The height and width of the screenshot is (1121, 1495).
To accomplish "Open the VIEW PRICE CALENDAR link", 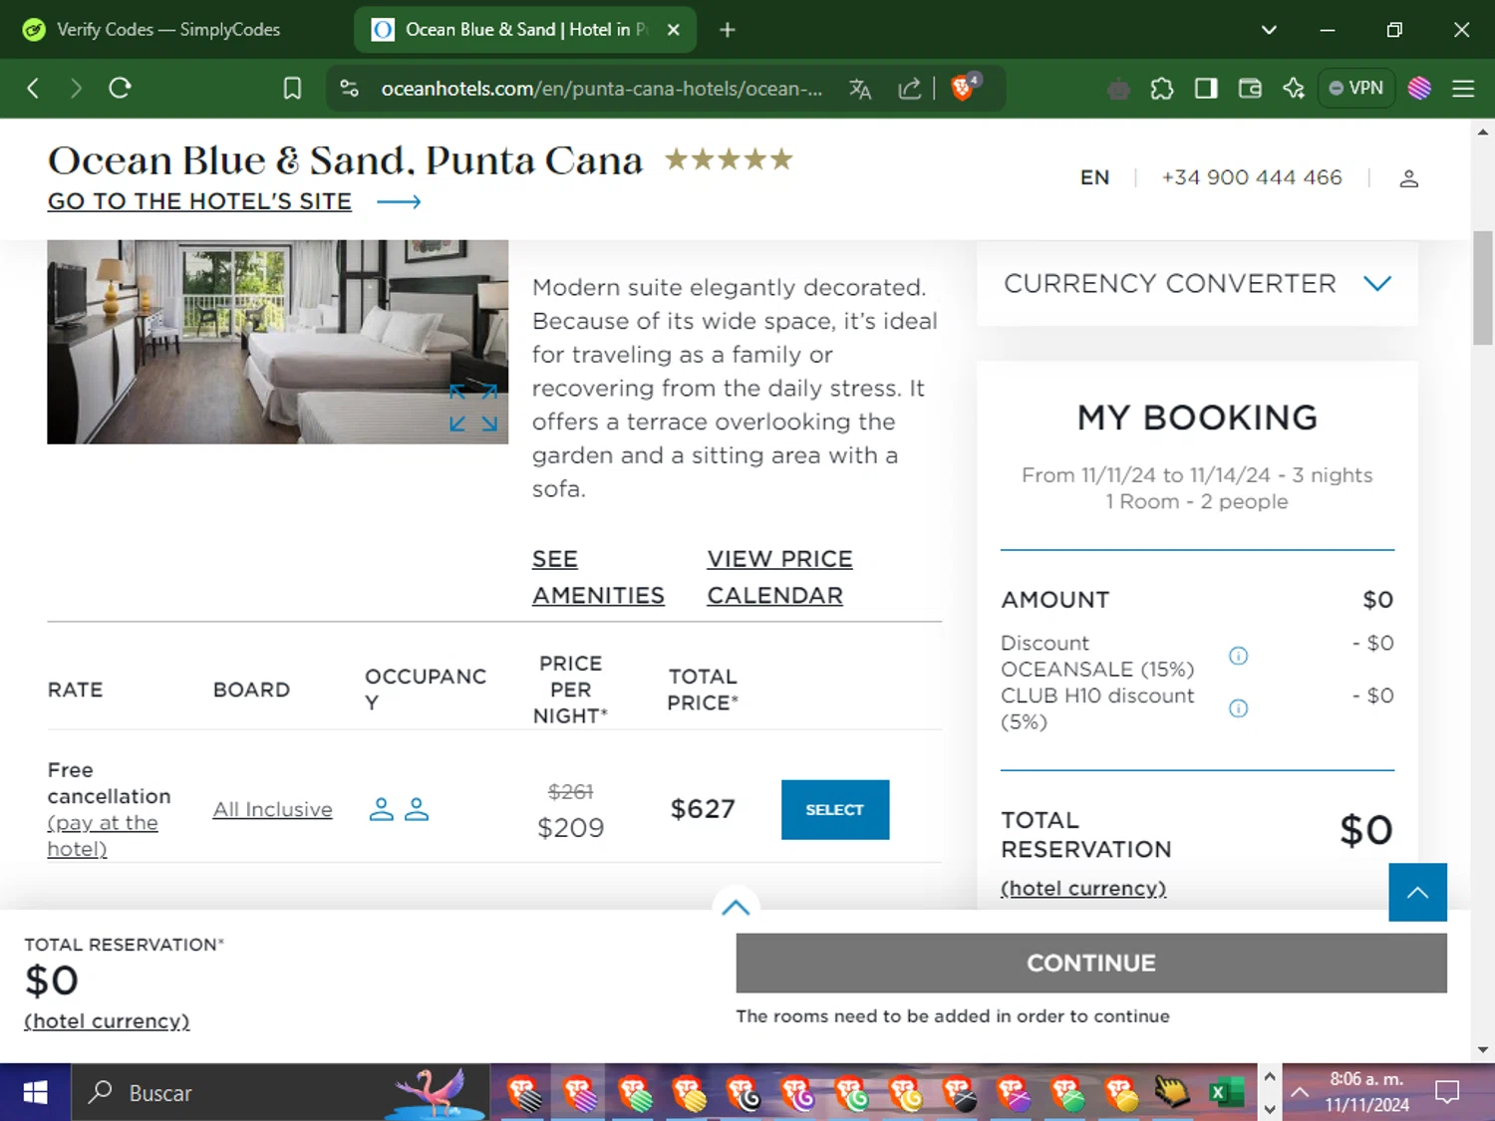I will point(779,577).
